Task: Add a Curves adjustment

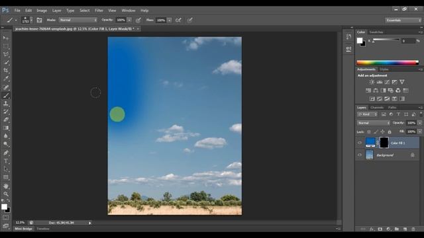Action: [387, 82]
